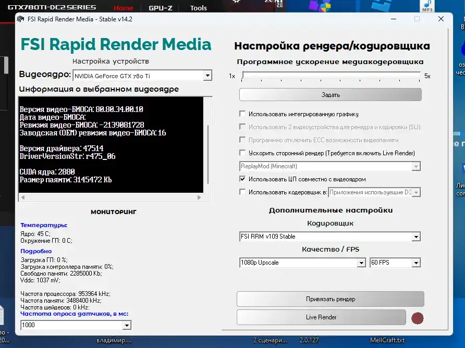Enable the use encoder in checkbox
Viewport: 465px width, 348px height.
click(x=242, y=192)
